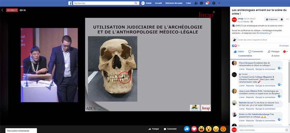
Task: Pin Pierre Bosquet's comment
Action: point(265,69)
